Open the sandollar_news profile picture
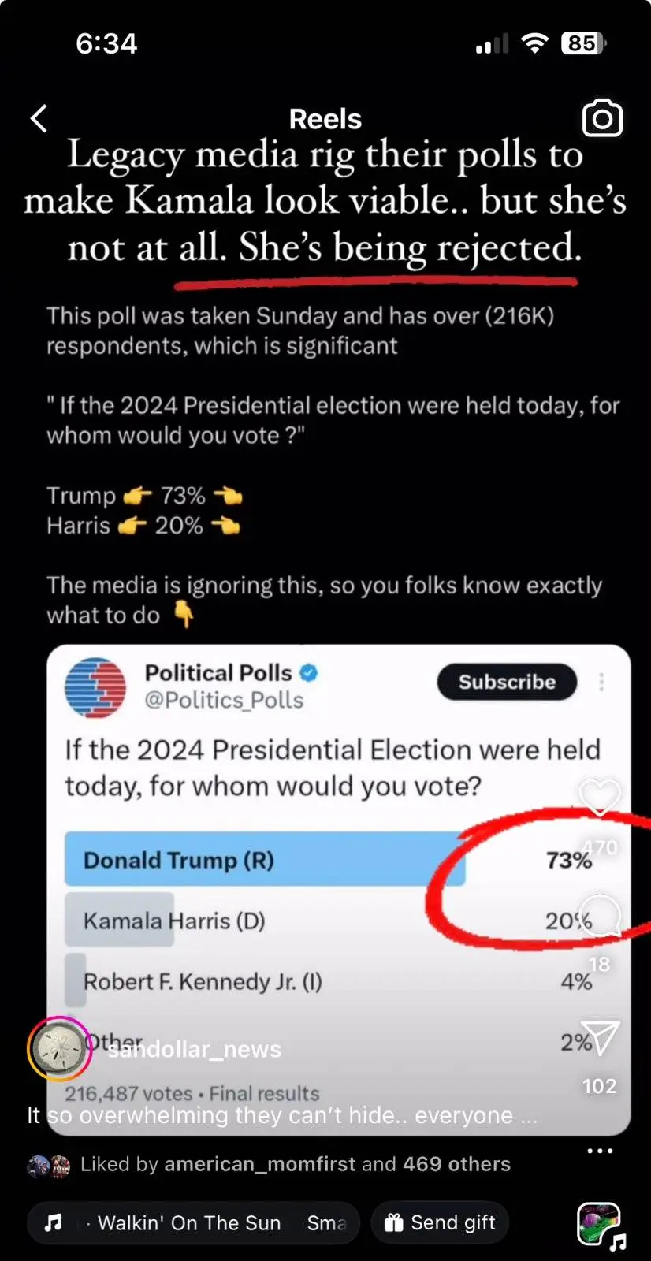Image resolution: width=651 pixels, height=1261 pixels. [60, 1048]
